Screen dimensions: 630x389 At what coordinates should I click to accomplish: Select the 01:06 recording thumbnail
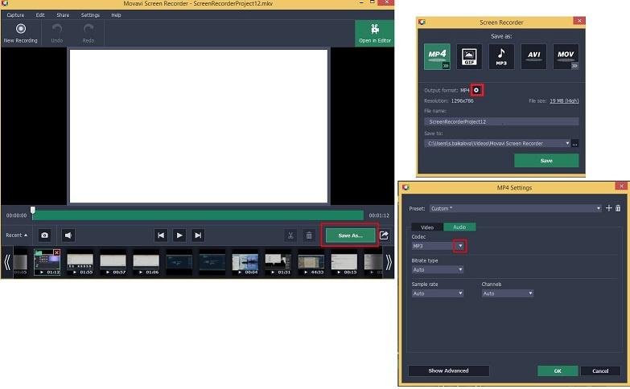(x=146, y=264)
